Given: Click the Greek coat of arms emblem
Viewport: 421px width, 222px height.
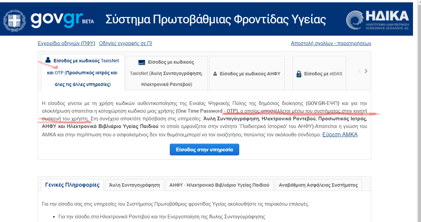Looking at the screenshot, I should [x=14, y=20].
